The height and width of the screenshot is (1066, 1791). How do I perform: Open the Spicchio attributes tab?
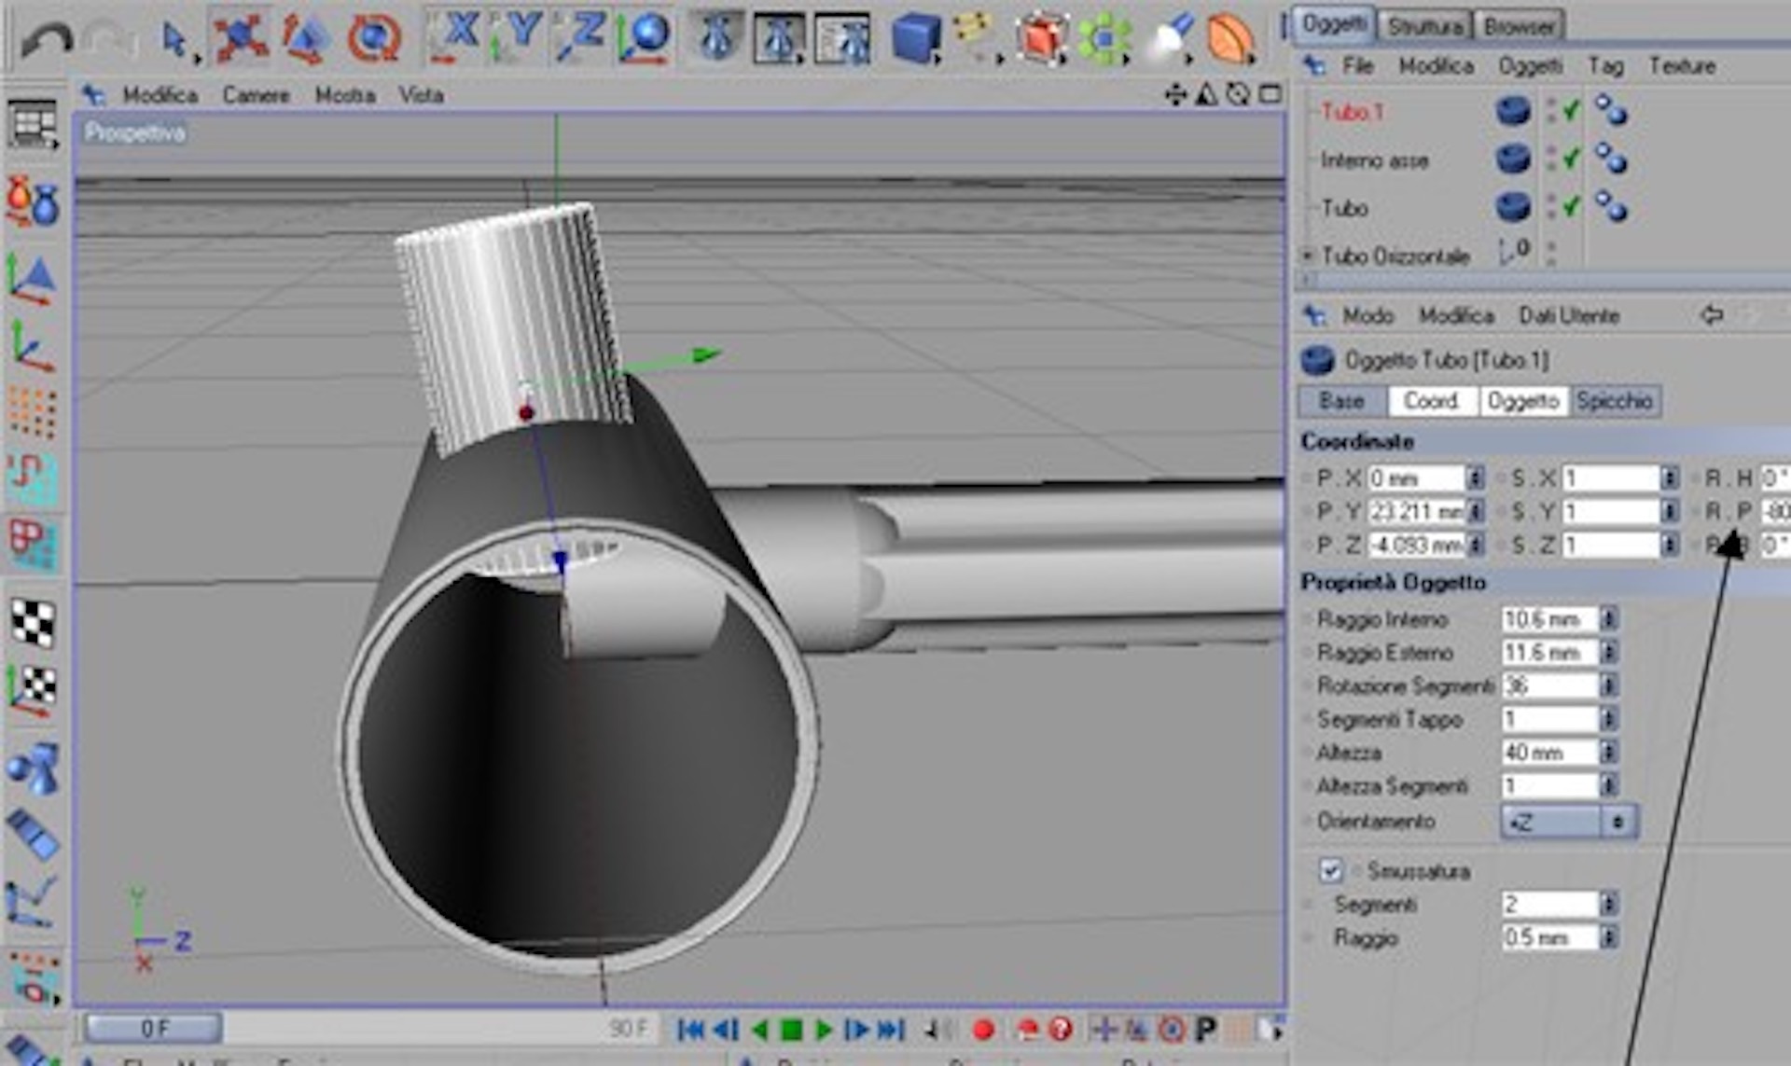(x=1616, y=401)
